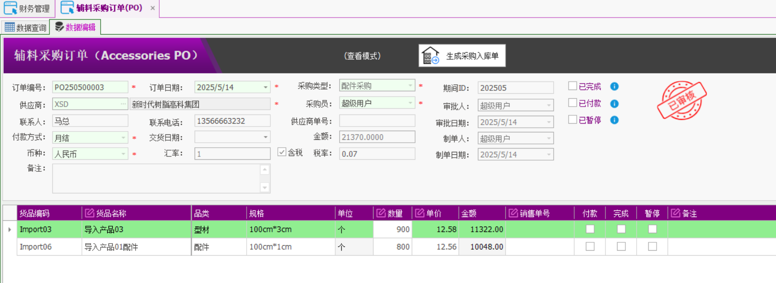776x283 pixels.
Task: Click the 汇率 input field
Action: click(x=232, y=154)
